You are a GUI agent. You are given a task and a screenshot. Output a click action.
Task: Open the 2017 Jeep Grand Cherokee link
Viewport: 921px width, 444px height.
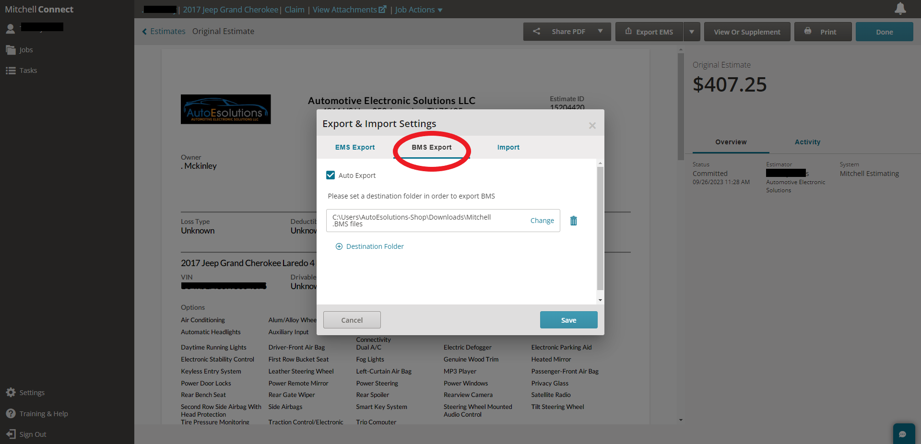tap(231, 10)
